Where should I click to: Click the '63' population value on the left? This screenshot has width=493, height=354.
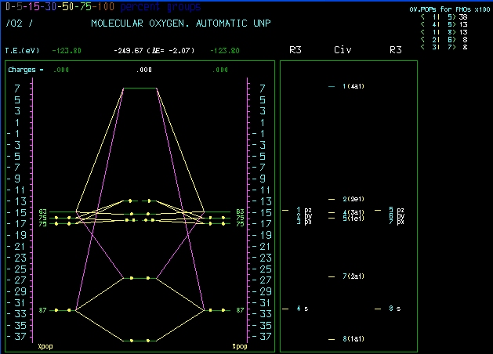coord(43,211)
